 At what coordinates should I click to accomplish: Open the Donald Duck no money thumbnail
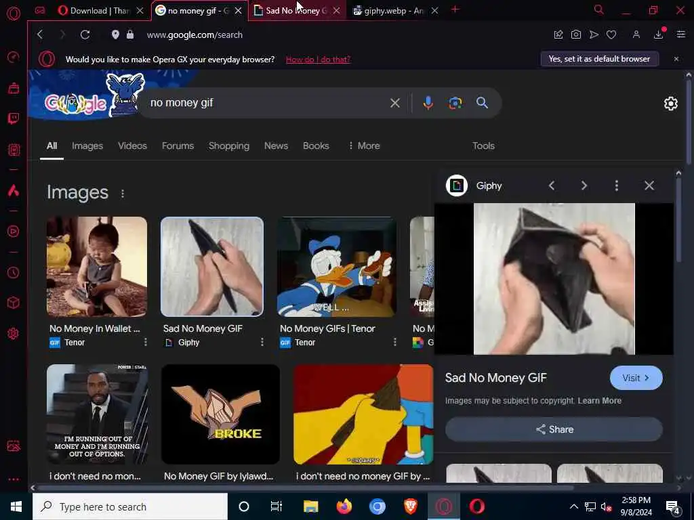(336, 267)
